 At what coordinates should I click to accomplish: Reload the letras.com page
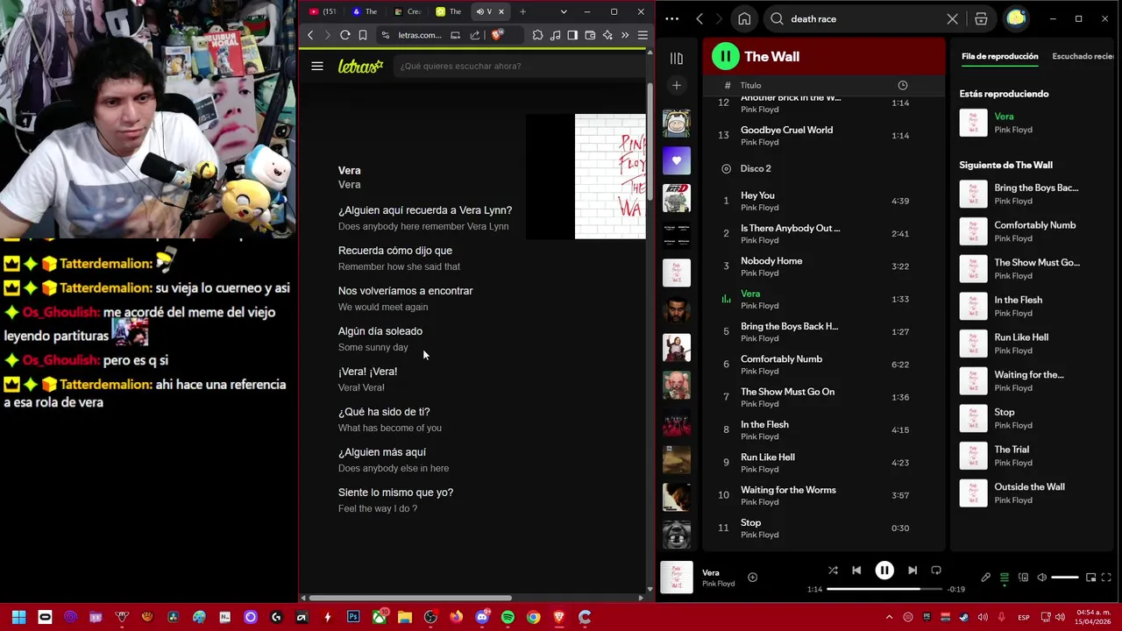pyautogui.click(x=345, y=35)
